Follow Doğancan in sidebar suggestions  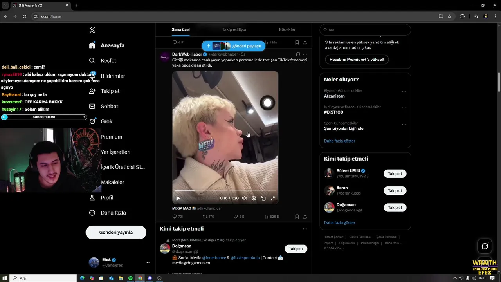point(395,208)
